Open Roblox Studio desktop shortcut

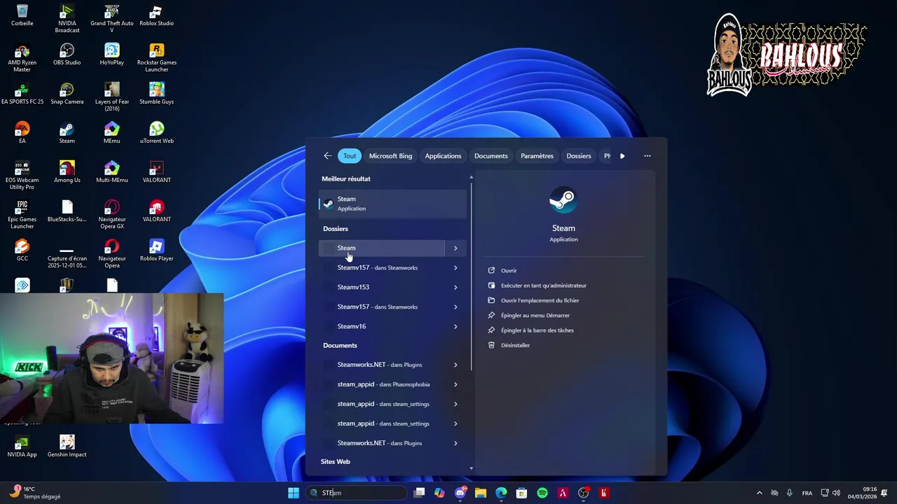point(157,15)
